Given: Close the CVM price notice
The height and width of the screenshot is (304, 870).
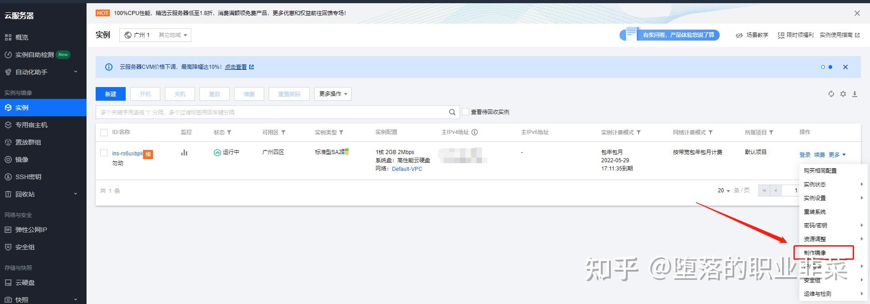Looking at the screenshot, I should [845, 67].
